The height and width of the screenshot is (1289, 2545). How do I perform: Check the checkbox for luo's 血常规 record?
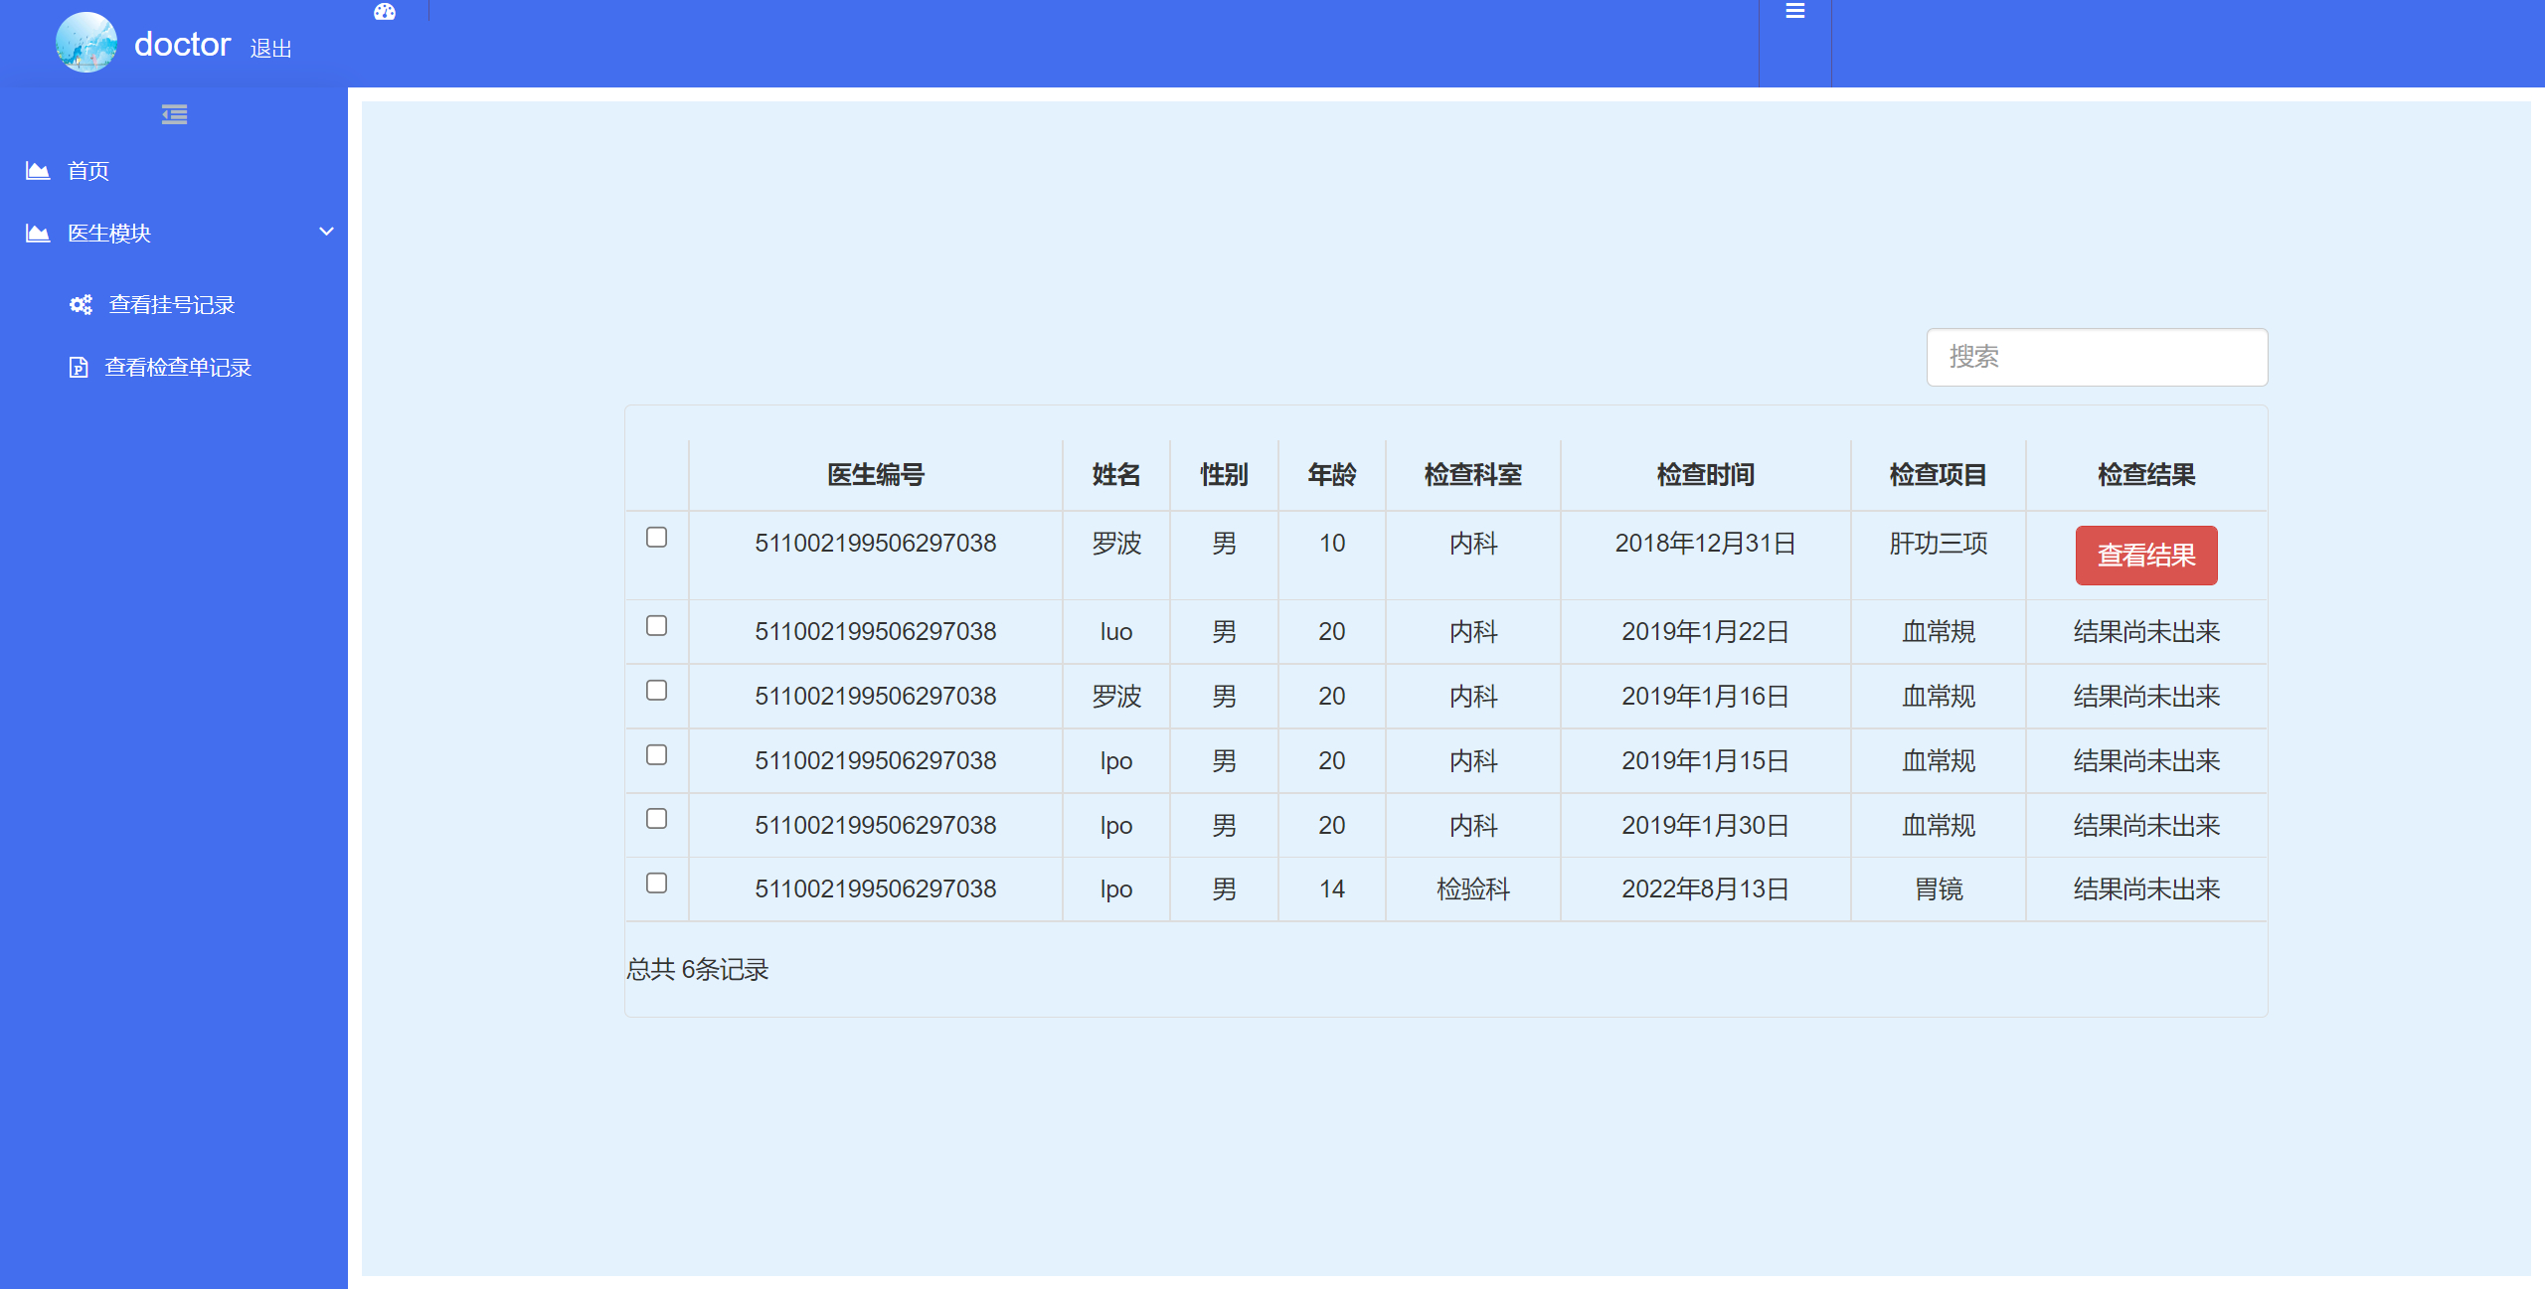click(656, 625)
